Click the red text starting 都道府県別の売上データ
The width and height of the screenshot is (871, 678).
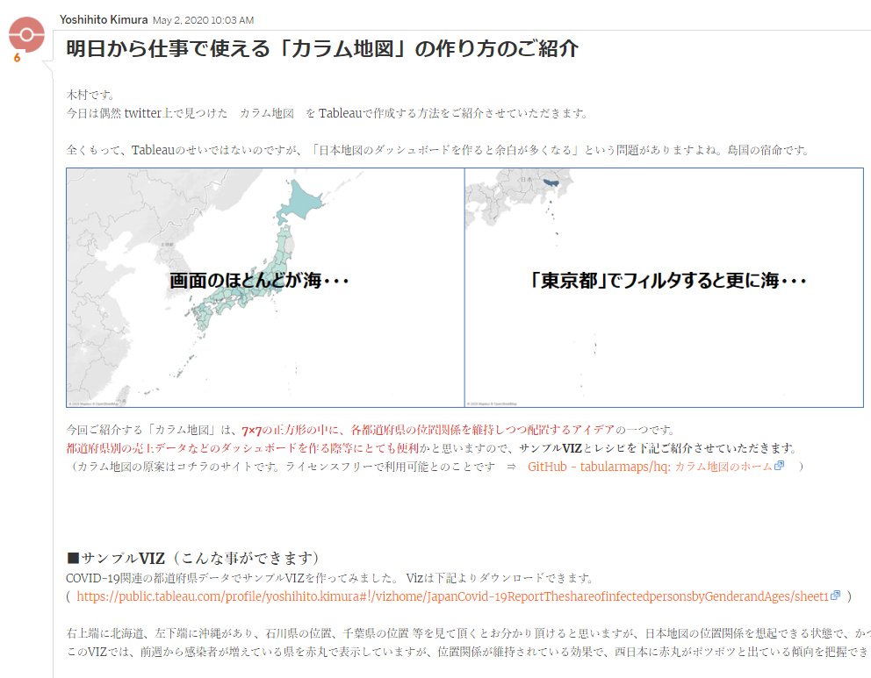242,448
